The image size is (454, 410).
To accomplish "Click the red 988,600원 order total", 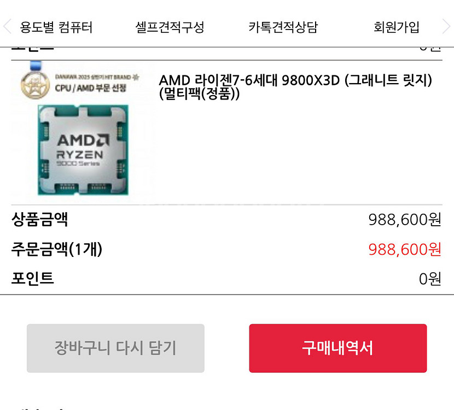I will (x=404, y=249).
